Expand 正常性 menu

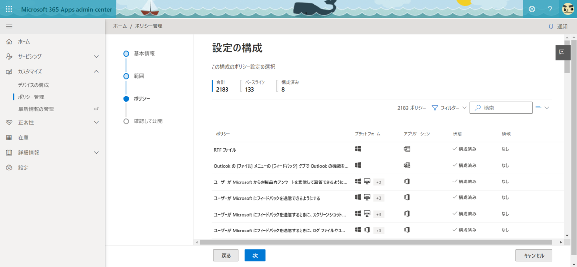(53, 122)
